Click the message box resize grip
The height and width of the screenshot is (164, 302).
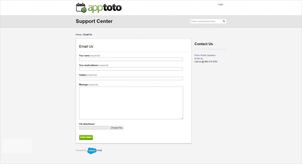coord(182,118)
